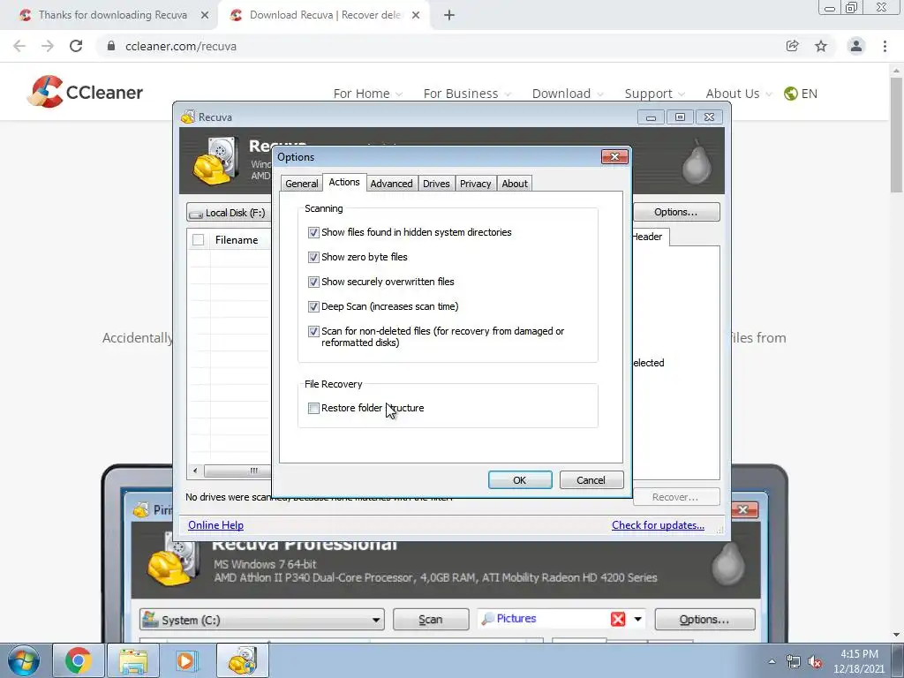Enable Restore folder structure checkbox

coord(313,408)
